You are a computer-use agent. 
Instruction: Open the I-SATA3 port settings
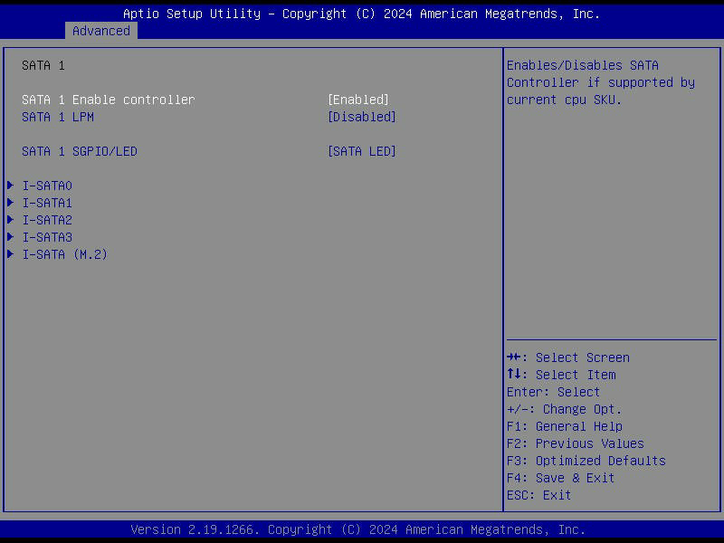(47, 237)
